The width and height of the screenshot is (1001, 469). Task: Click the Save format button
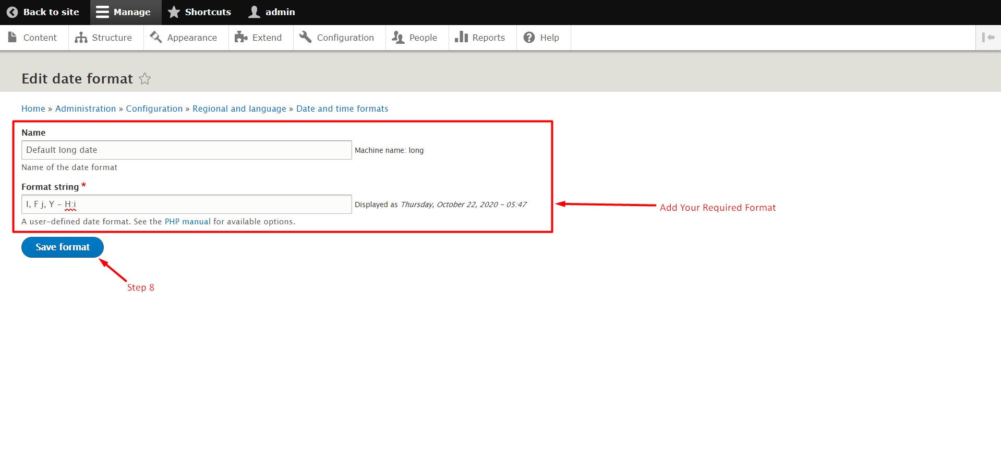click(63, 247)
